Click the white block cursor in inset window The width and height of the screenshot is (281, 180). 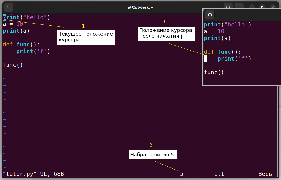point(206,59)
